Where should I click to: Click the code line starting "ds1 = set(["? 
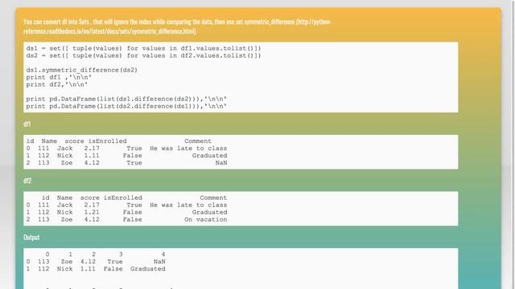click(x=143, y=48)
